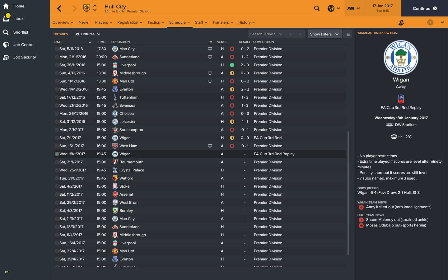This screenshot has width=448, height=280.
Task: Open the search magnifier icon
Action: (x=317, y=8)
